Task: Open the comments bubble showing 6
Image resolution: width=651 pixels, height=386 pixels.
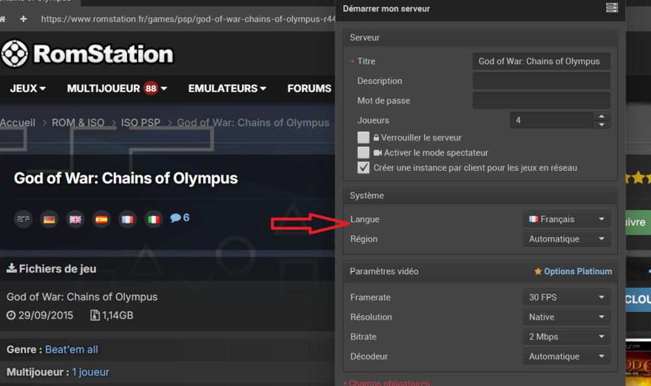Action: coord(180,218)
